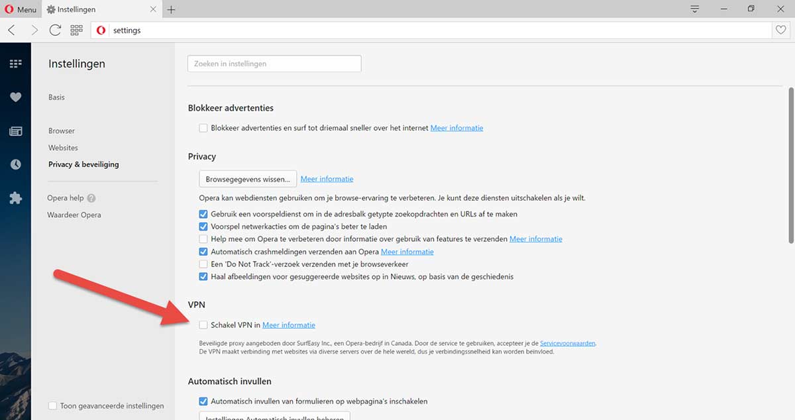The image size is (795, 420).
Task: Click the Zoeken in instellingen search field
Action: tap(275, 64)
